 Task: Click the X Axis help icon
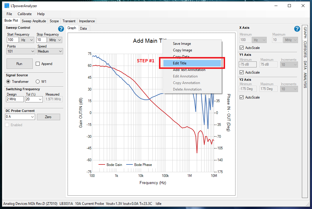[x=297, y=29]
